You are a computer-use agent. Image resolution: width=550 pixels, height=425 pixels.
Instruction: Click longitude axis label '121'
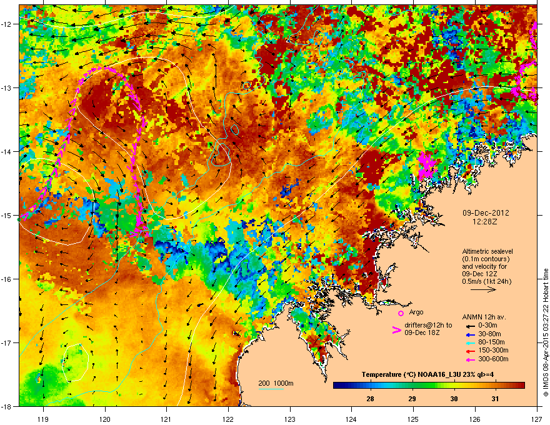coord(166,419)
